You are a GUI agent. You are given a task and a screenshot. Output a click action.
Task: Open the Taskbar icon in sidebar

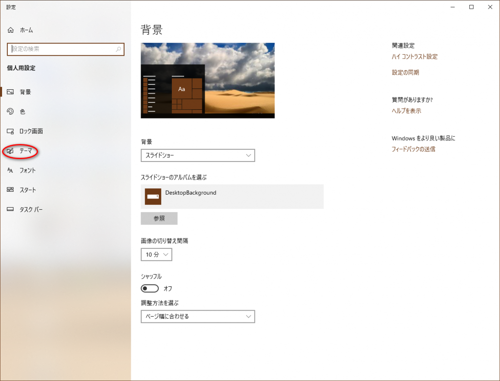10,209
